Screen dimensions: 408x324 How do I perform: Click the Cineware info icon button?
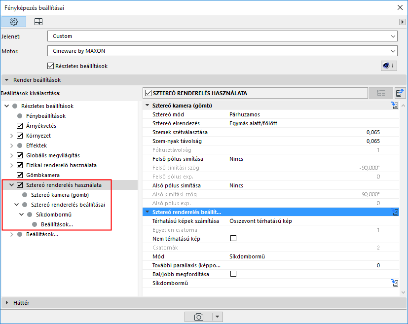click(389, 66)
